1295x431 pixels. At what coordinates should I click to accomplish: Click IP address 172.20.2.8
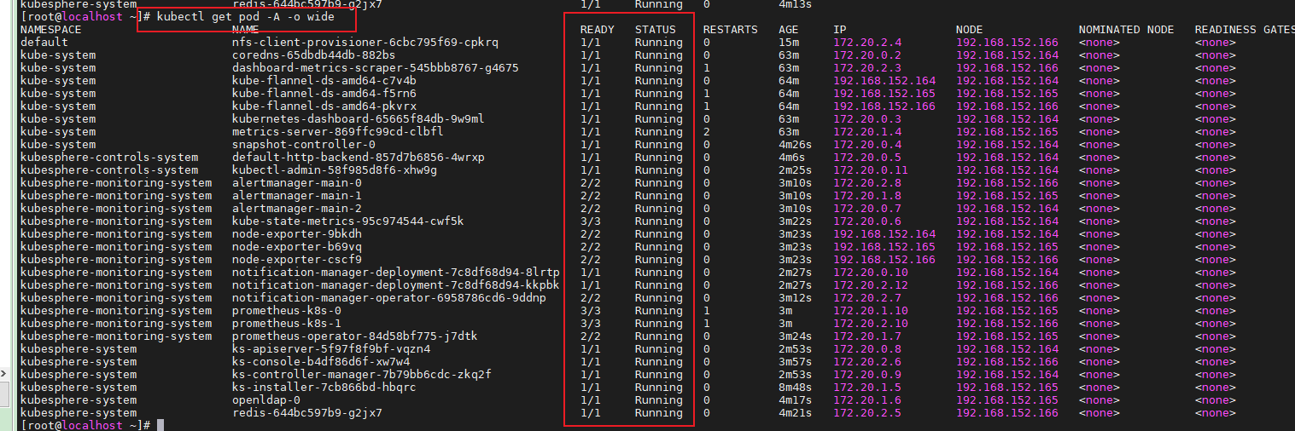pos(867,183)
